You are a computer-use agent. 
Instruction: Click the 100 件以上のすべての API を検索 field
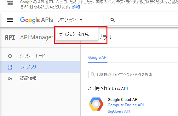133,75
